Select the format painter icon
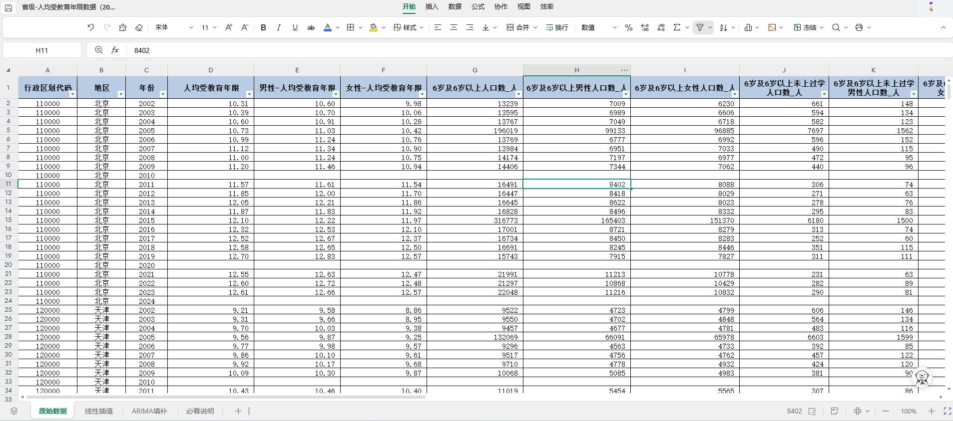Image resolution: width=953 pixels, height=421 pixels. 123,27
